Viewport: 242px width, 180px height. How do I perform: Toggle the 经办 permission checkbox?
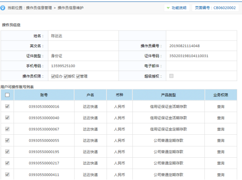[53, 76]
